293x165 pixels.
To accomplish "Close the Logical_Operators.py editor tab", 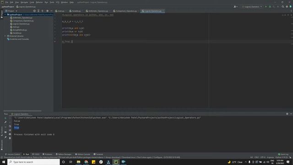I will coord(163,11).
